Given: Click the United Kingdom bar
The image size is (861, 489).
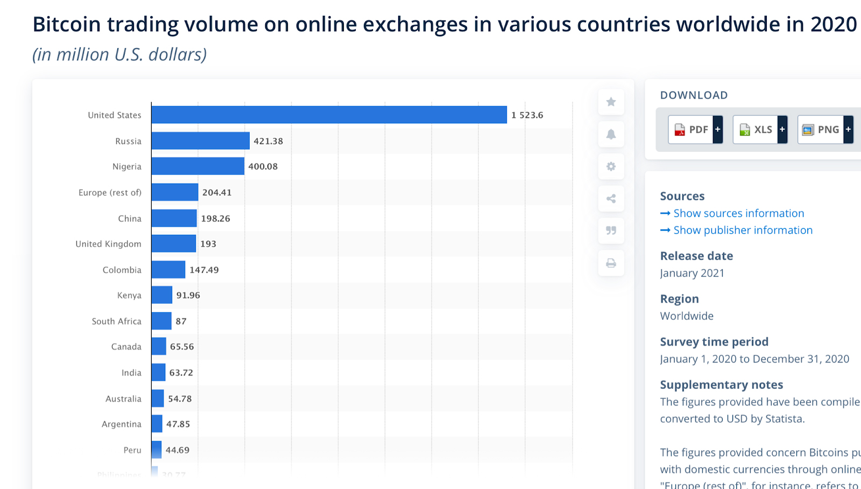Looking at the screenshot, I should pos(173,243).
